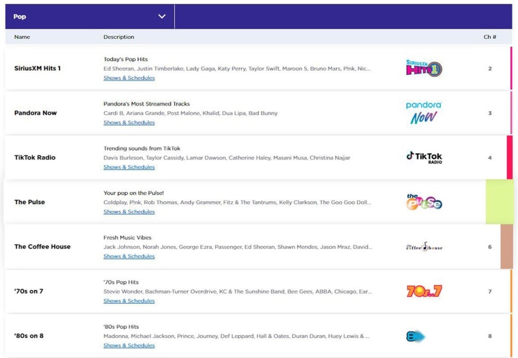
Task: Select the Pandora Now channel name
Action: point(35,113)
